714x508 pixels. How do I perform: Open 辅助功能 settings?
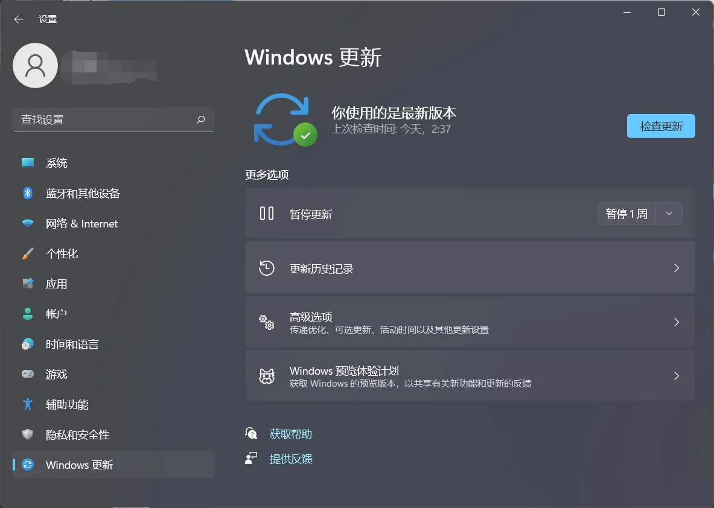[113, 404]
